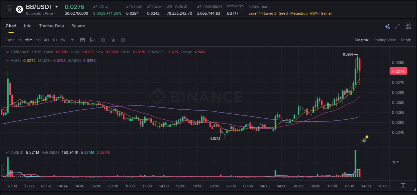
Task: Click the fullscreen expand icon
Action: pos(397,26)
